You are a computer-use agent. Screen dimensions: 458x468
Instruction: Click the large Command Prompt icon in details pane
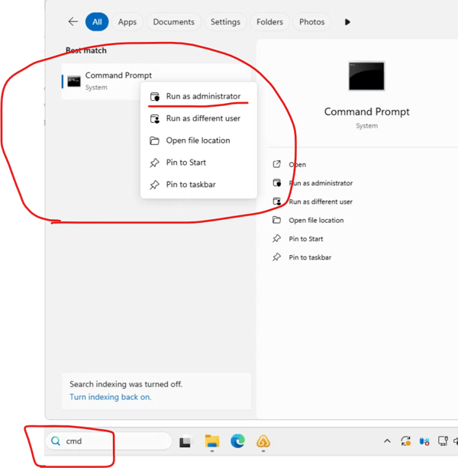click(x=366, y=76)
